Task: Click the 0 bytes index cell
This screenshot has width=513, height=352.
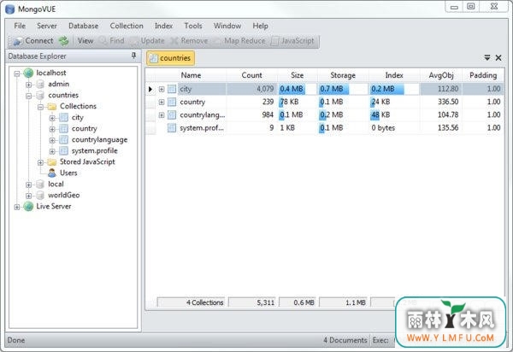Action: (x=394, y=128)
